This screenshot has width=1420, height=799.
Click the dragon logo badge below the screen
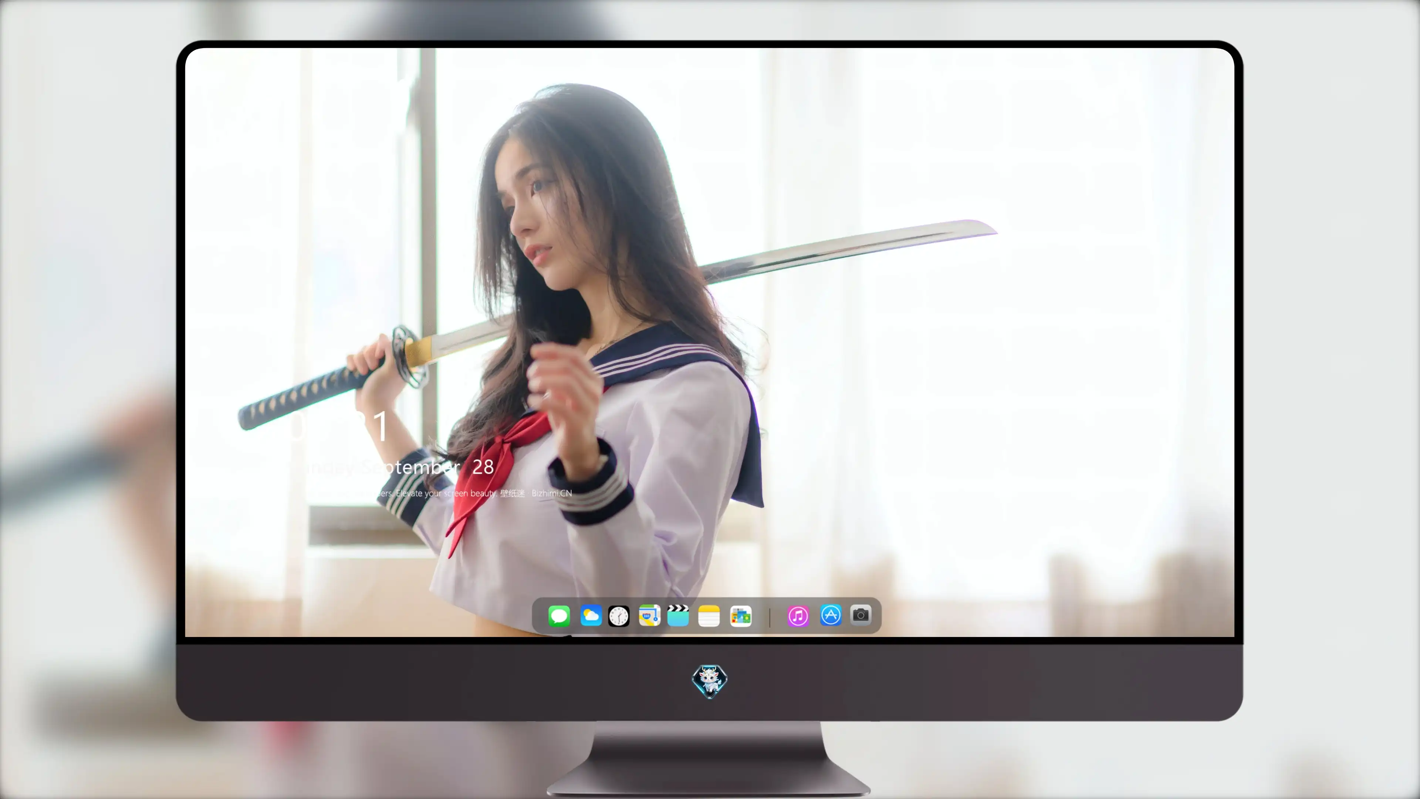click(710, 681)
